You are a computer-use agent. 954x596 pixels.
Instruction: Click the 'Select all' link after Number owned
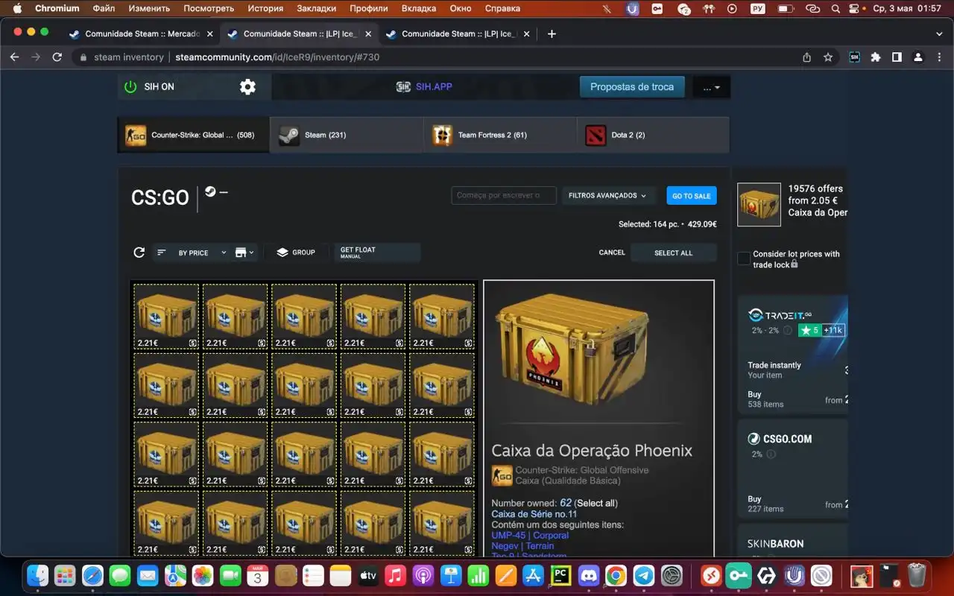596,503
